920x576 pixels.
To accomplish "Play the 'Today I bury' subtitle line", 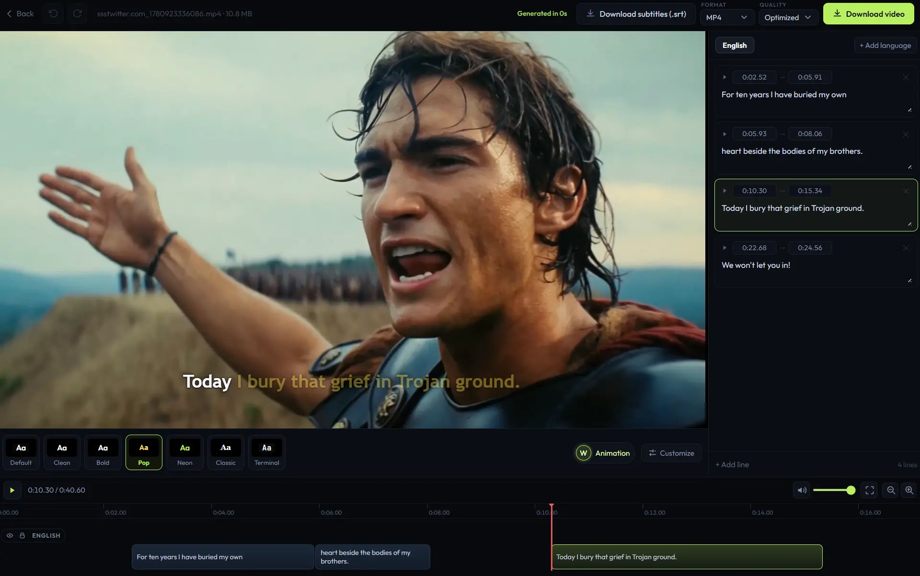I will coord(724,191).
